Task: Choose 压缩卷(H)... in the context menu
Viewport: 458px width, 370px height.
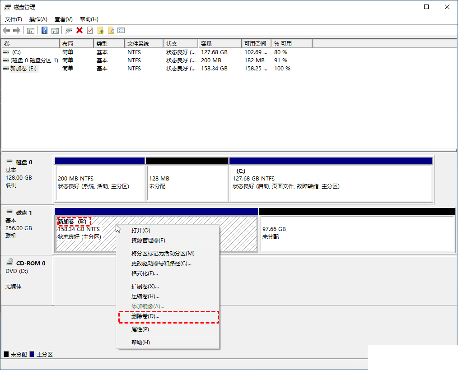Action: click(168, 296)
